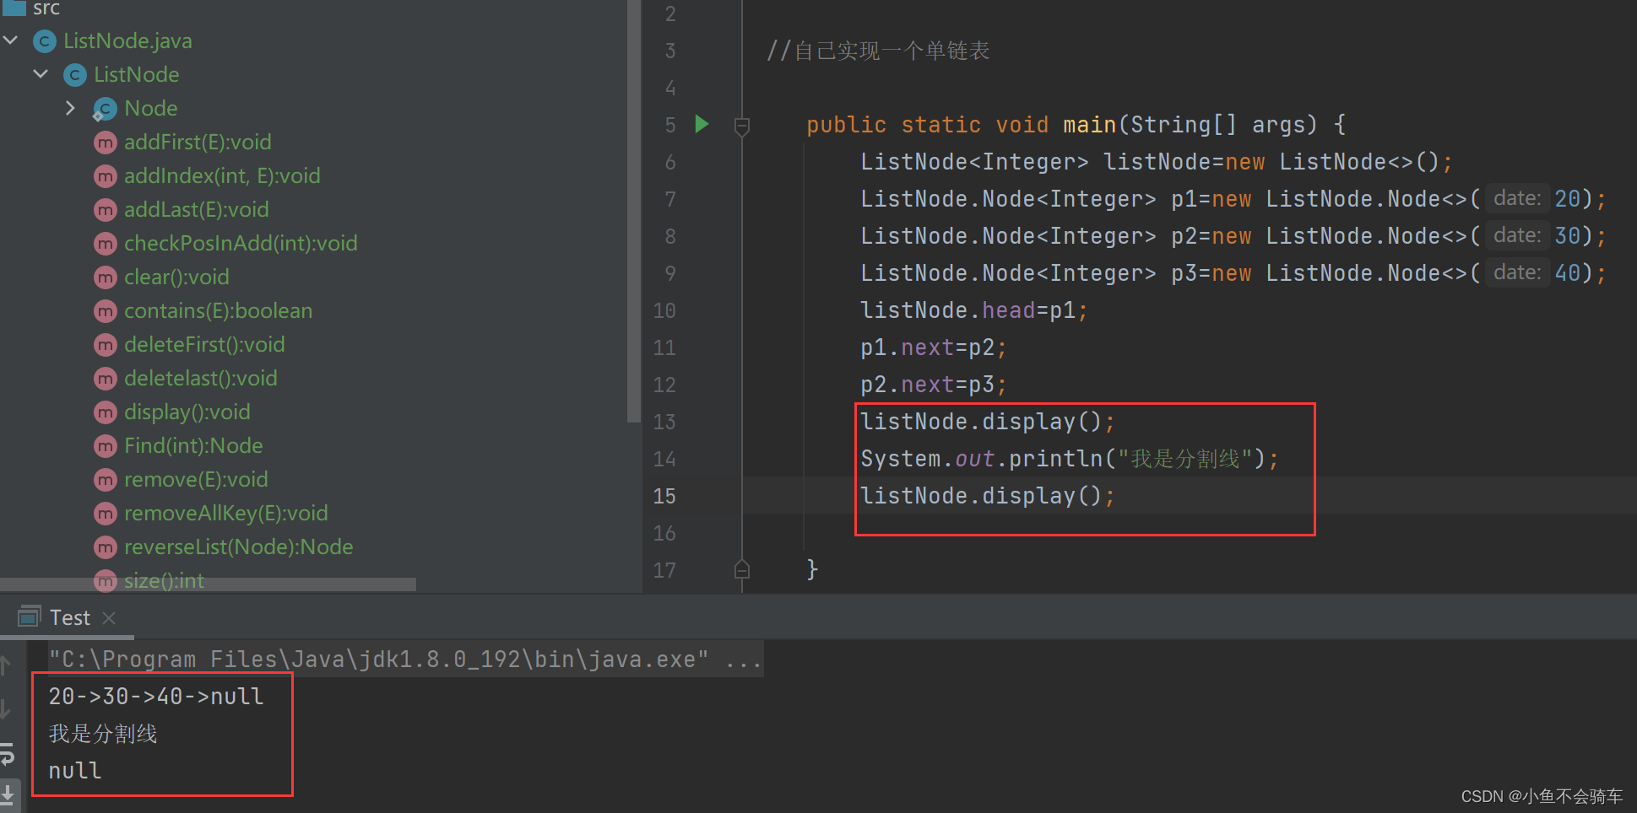Viewport: 1637px width, 813px height.
Task: Click the p3 declaration on line 9
Action: [x=1233, y=273]
